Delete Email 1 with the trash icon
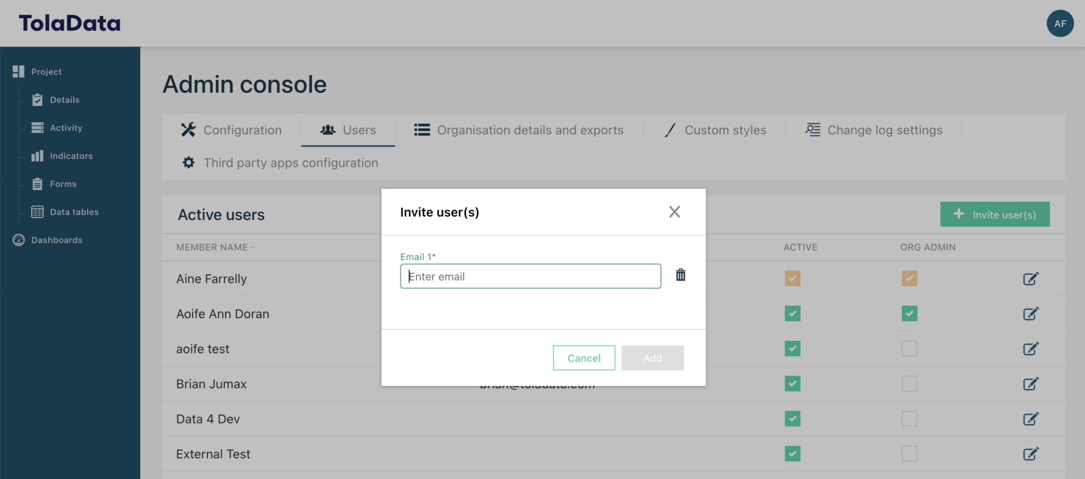This screenshot has width=1085, height=479. point(681,275)
